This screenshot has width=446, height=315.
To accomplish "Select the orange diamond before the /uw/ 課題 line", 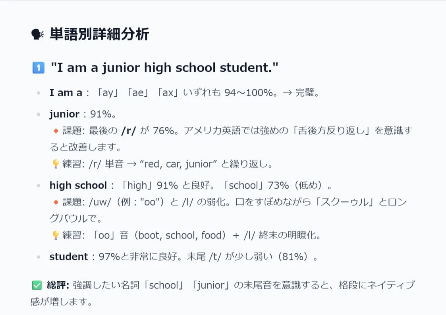I will click(x=56, y=202).
